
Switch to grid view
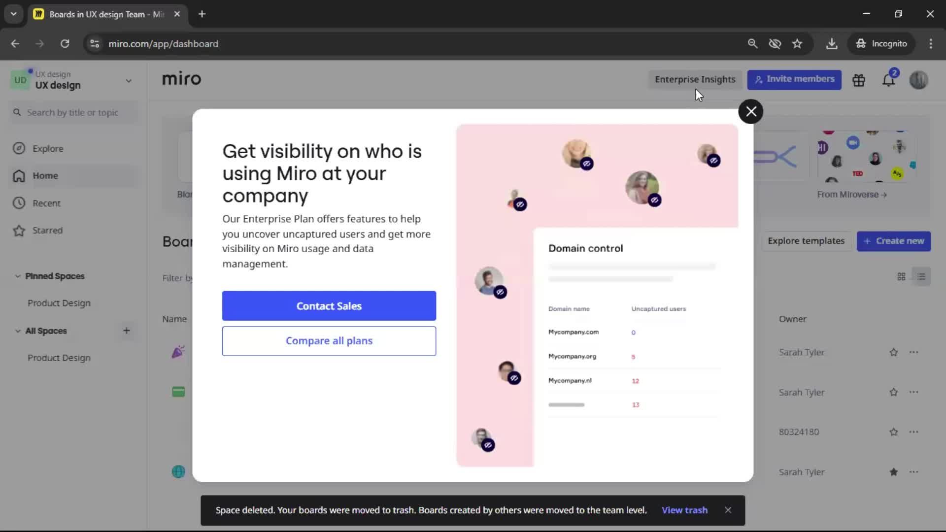[x=901, y=276]
